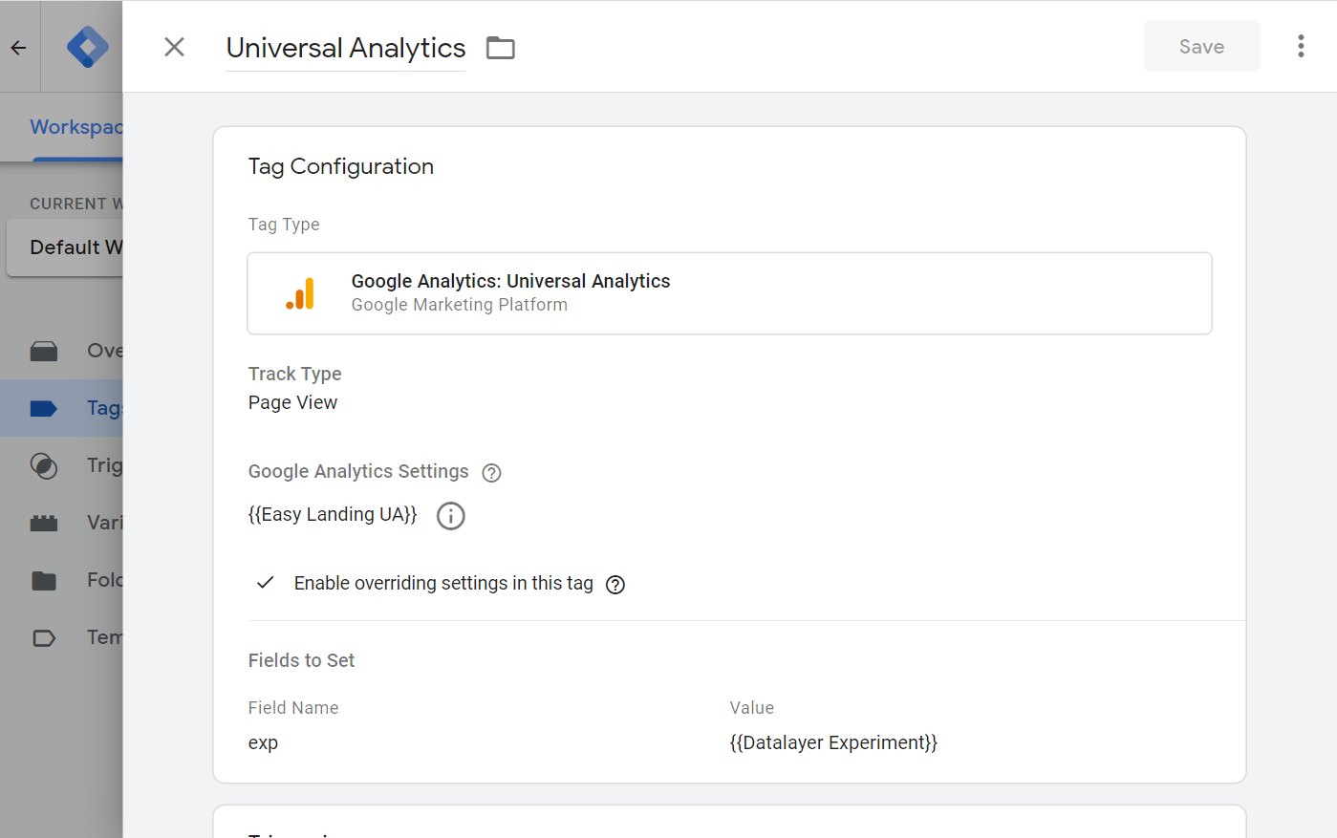Click the {{Easy Landing UA}} variable value
Screen dimensions: 1337x838
[x=333, y=514]
